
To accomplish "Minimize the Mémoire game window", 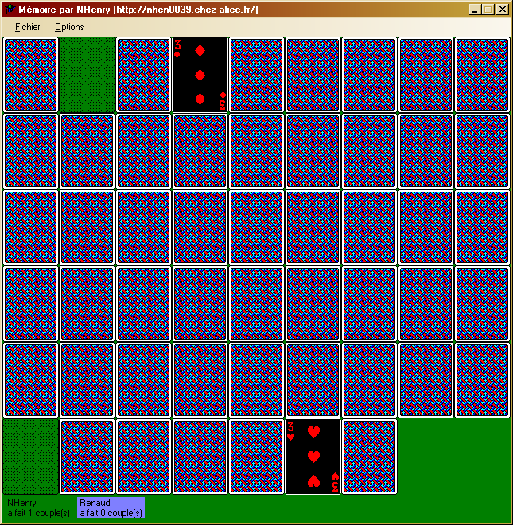I will click(x=475, y=10).
